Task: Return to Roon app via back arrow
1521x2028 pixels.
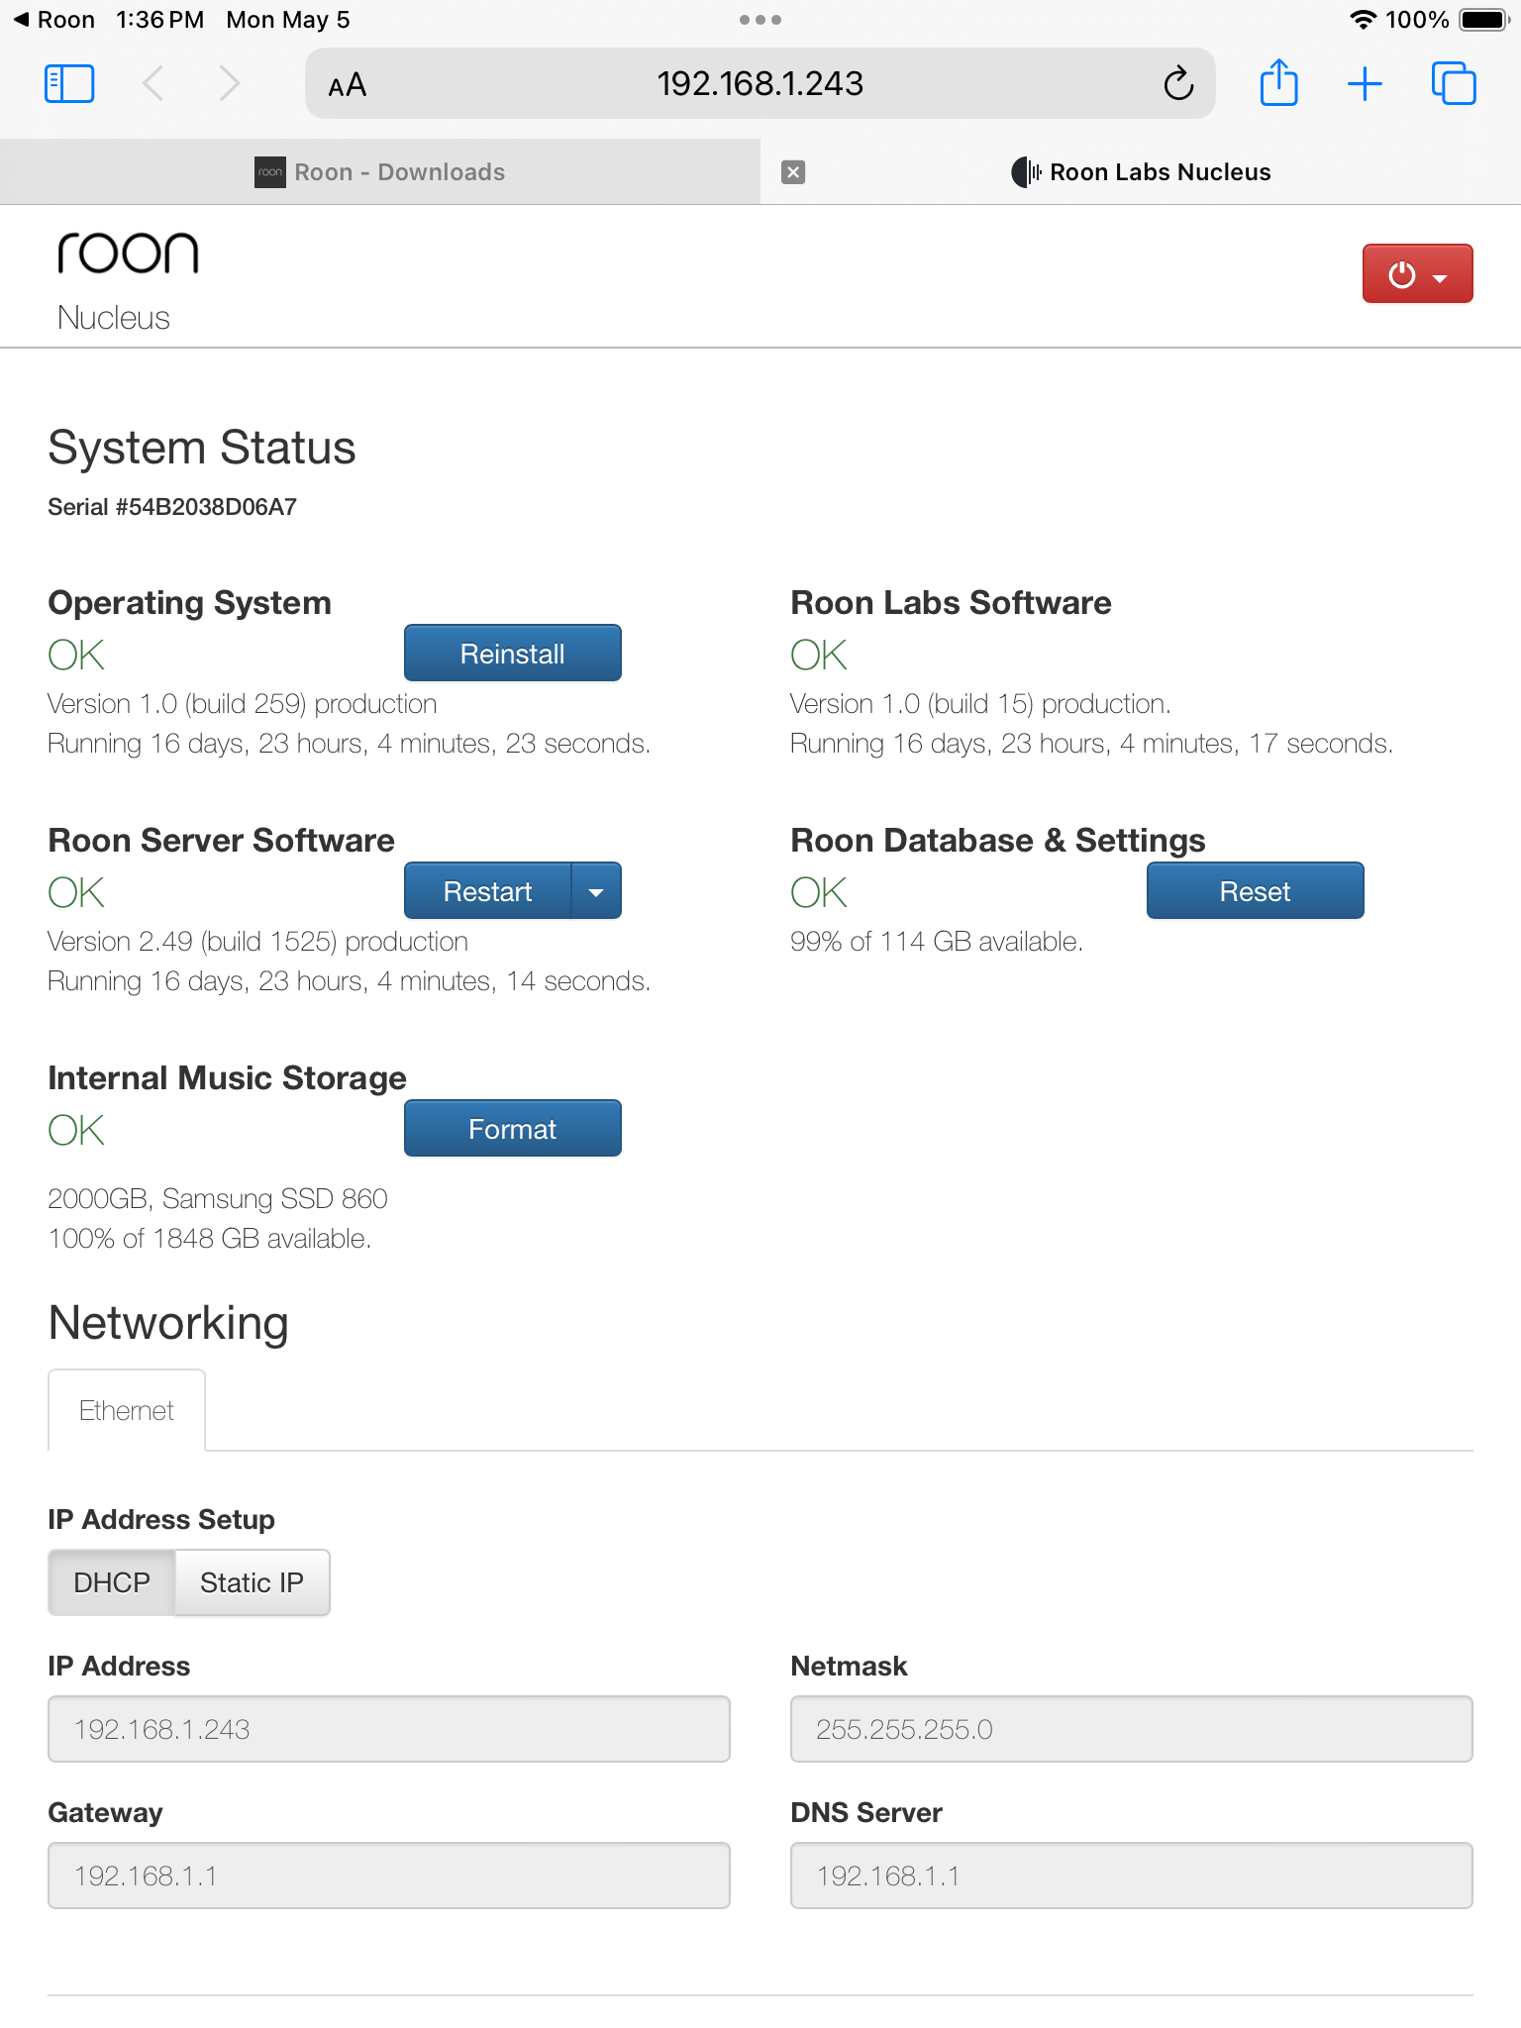Action: (x=53, y=20)
